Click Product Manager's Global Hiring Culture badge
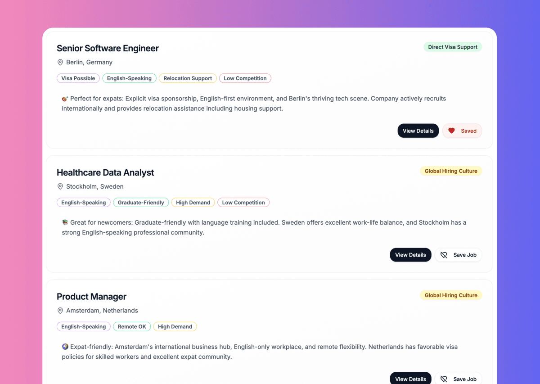 click(451, 295)
